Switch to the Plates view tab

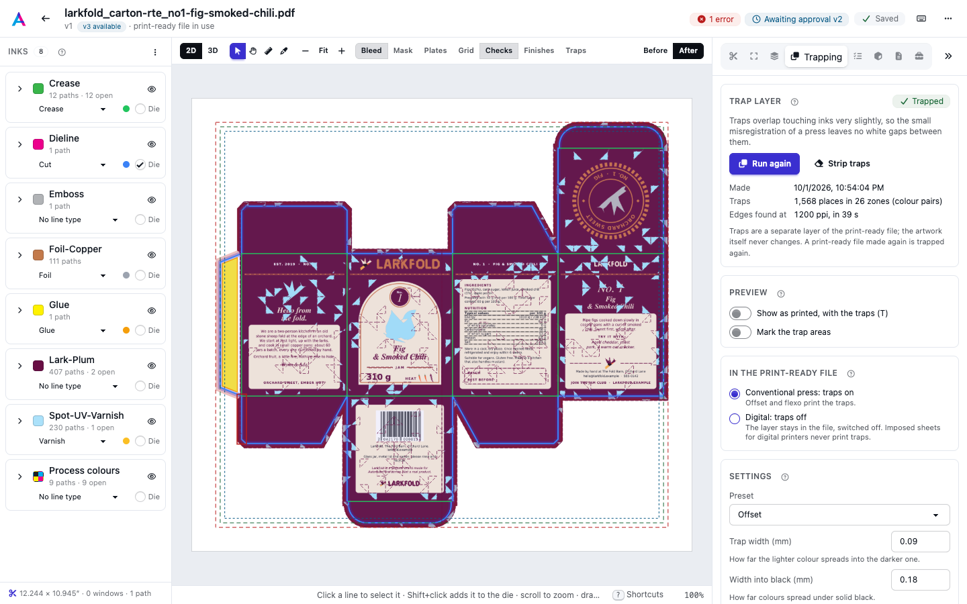pos(435,51)
